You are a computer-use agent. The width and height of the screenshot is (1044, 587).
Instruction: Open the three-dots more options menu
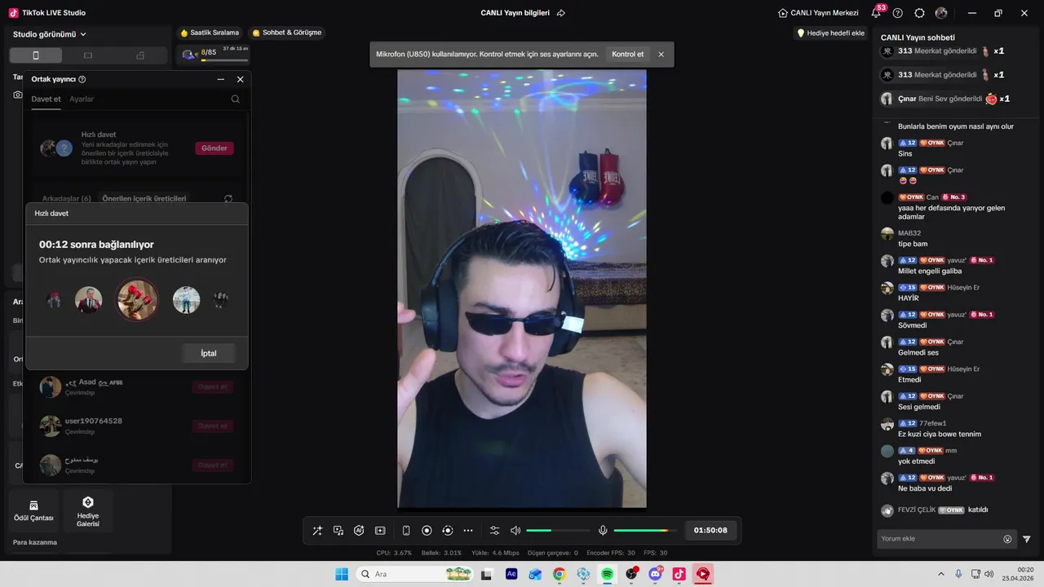click(468, 531)
